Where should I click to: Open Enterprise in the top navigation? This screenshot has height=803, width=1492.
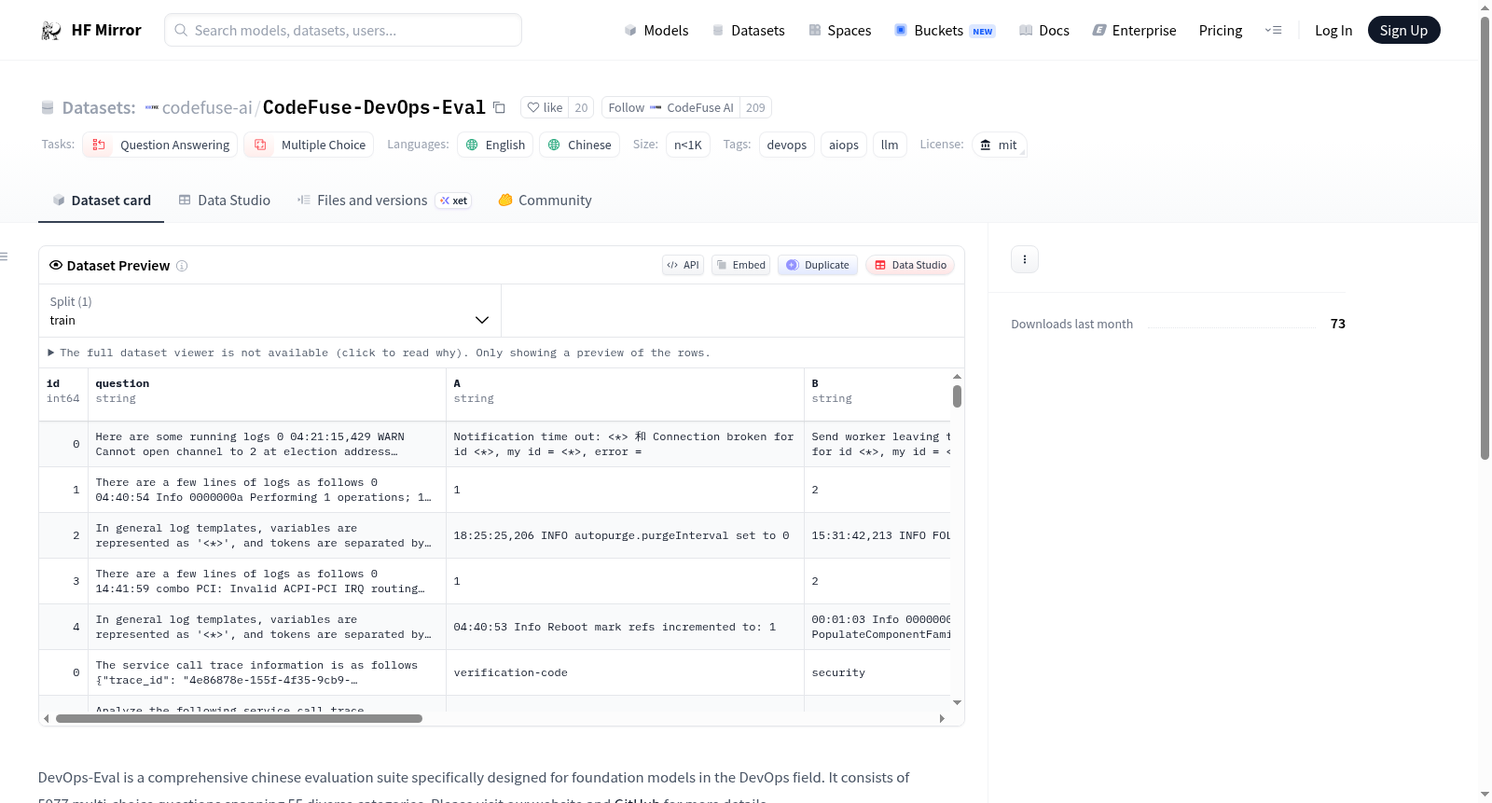[x=1134, y=31]
